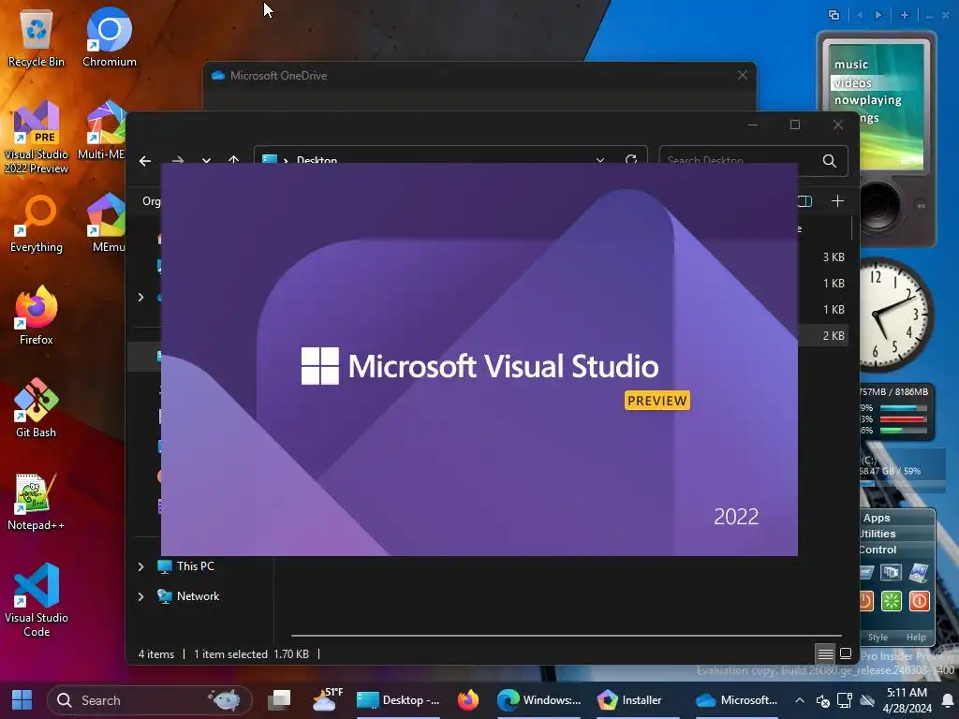959x719 pixels.
Task: Select the Everything search desktop shortcut
Action: [x=37, y=223]
